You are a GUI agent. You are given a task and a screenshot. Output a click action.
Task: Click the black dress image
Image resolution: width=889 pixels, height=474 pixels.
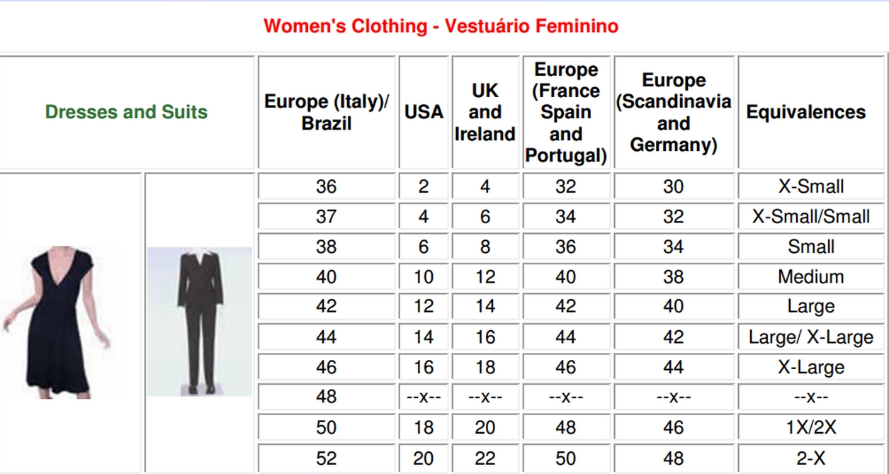click(x=61, y=322)
